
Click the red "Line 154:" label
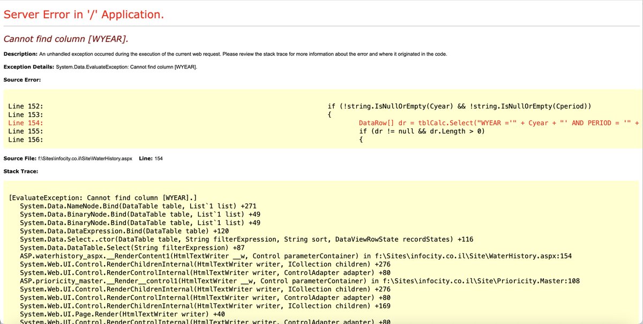pos(26,123)
